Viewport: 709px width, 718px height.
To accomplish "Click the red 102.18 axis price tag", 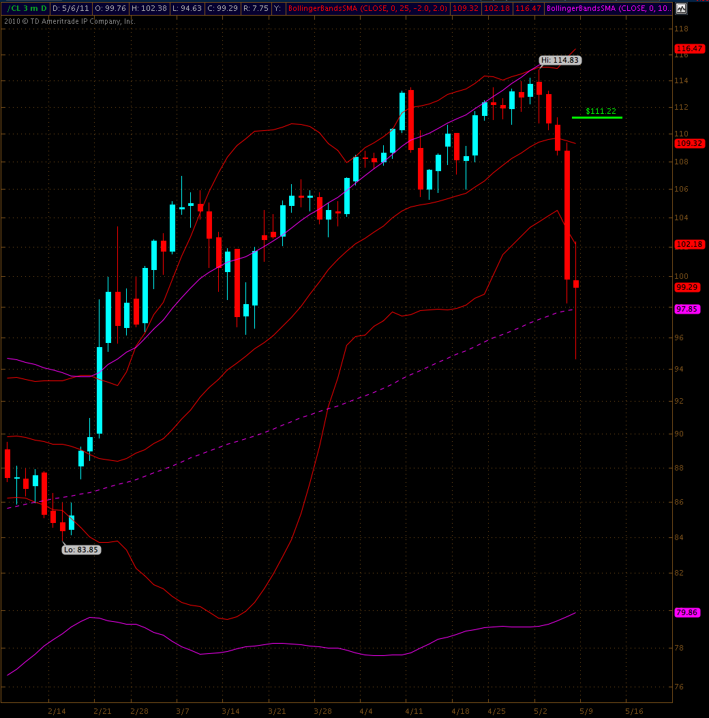I will (x=689, y=244).
